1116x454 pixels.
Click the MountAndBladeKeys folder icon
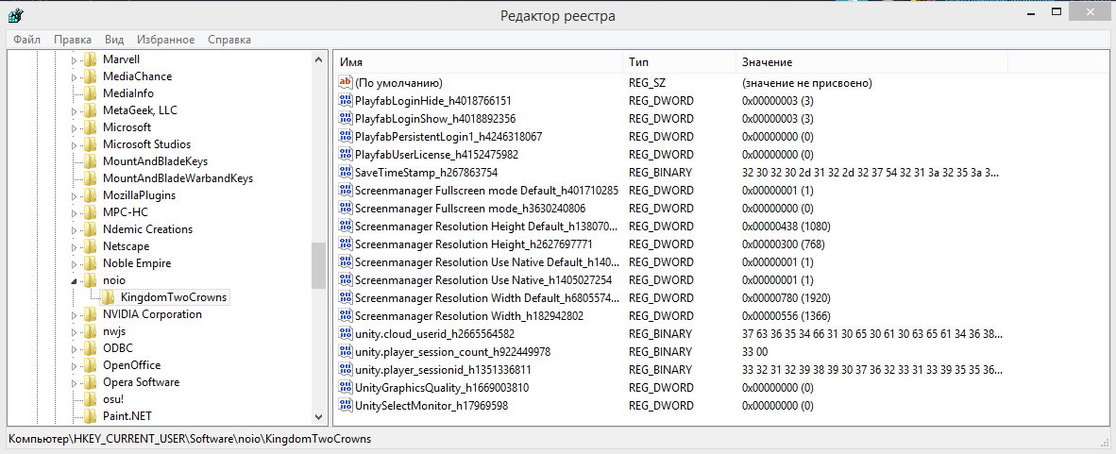pyautogui.click(x=91, y=161)
